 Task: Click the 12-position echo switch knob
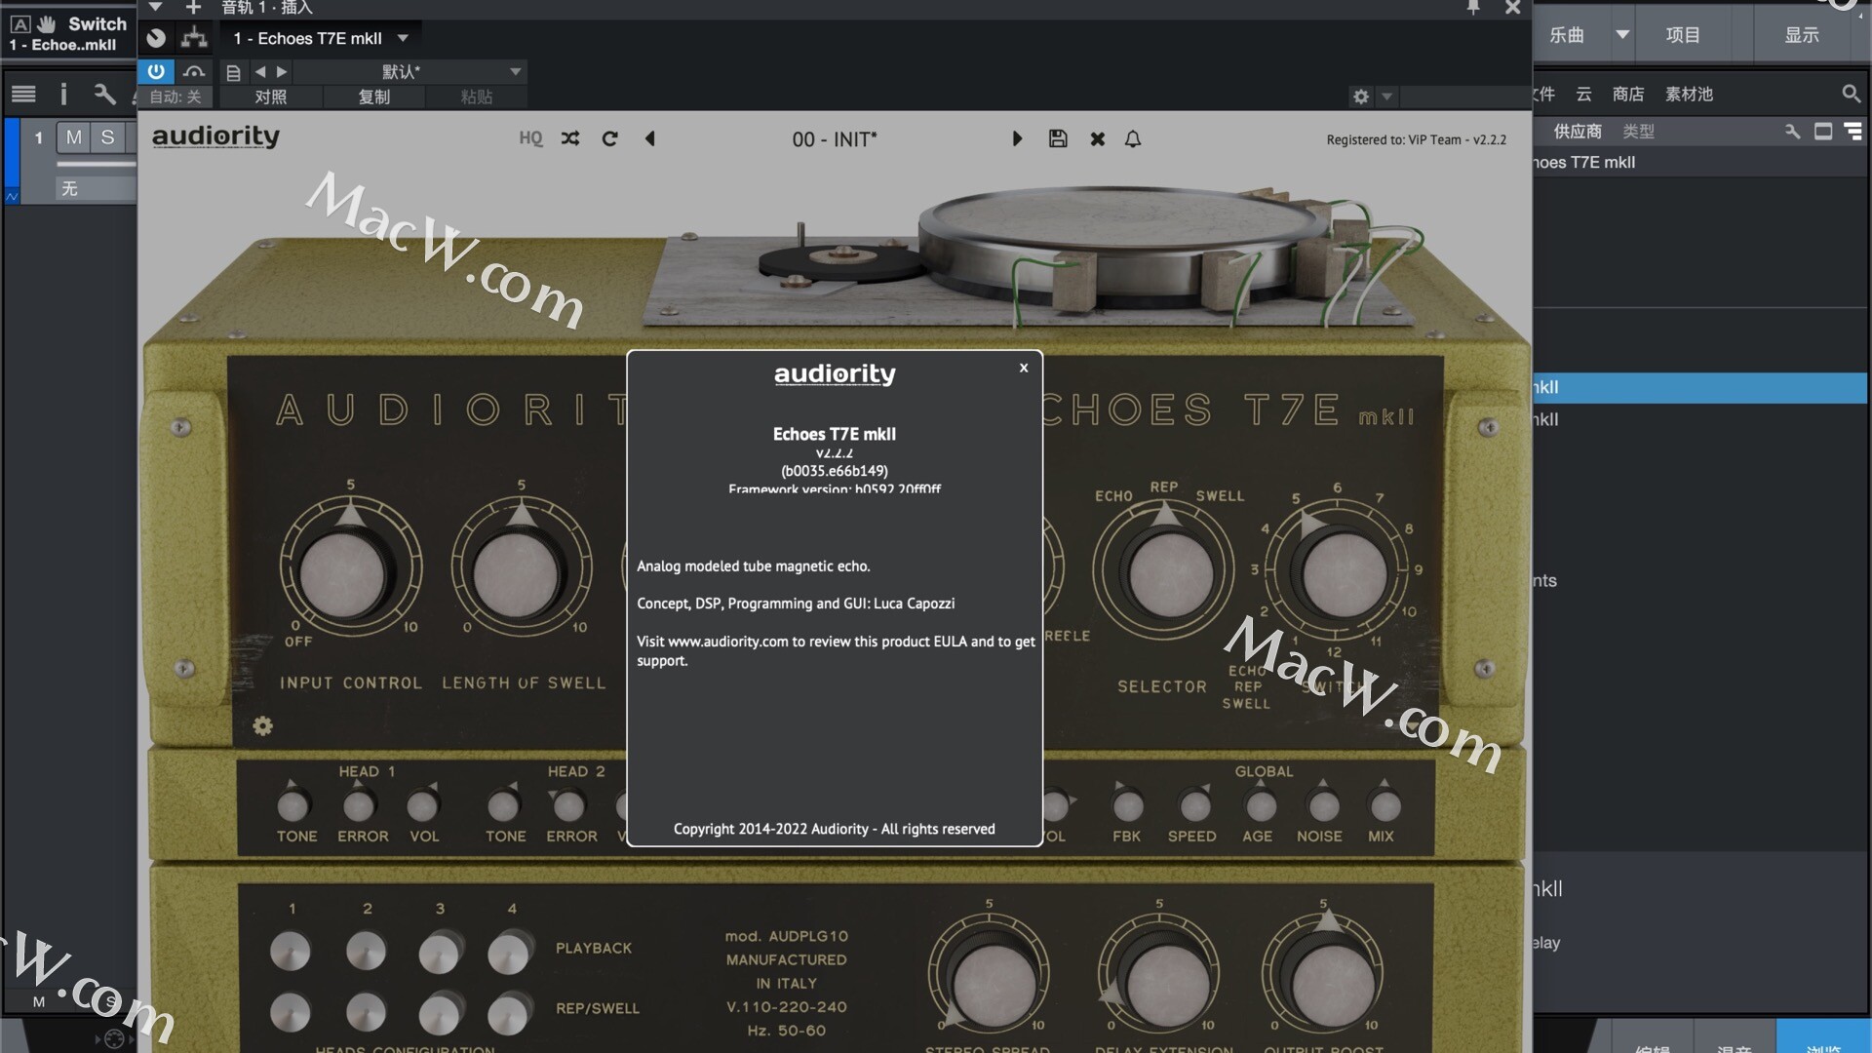point(1345,574)
